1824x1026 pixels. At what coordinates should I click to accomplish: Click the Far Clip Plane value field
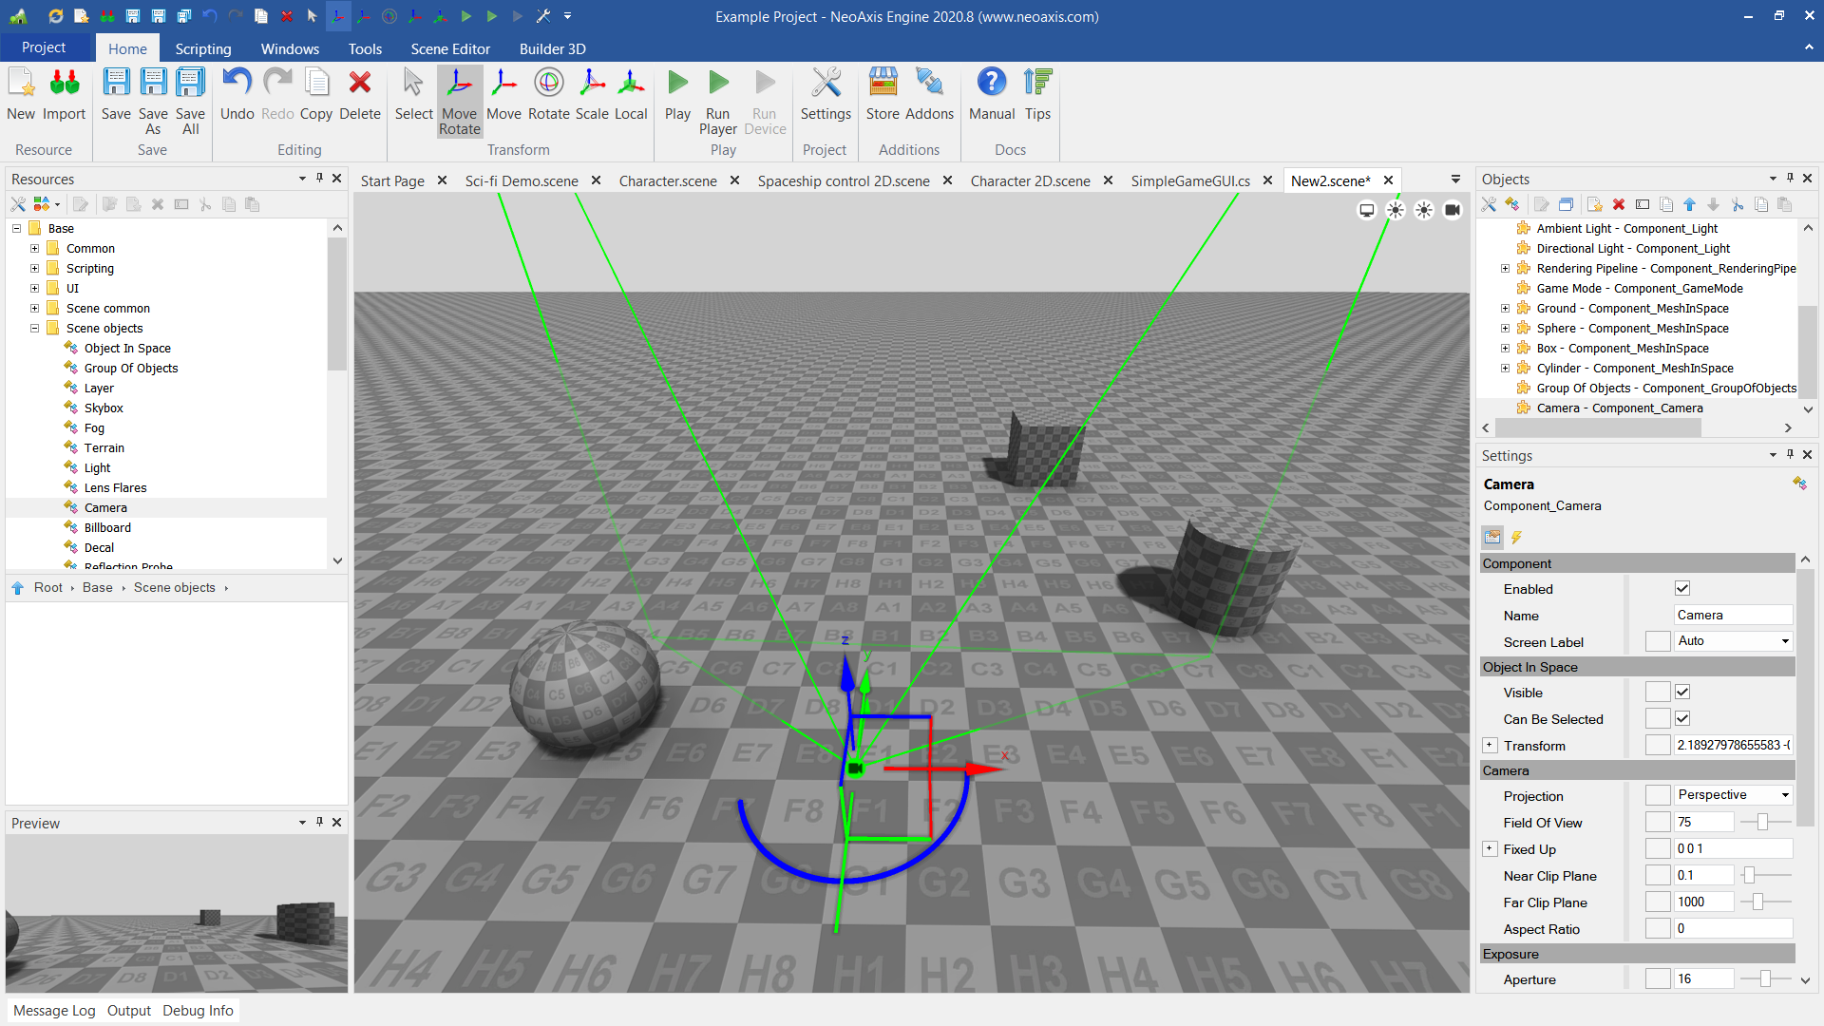coord(1703,902)
